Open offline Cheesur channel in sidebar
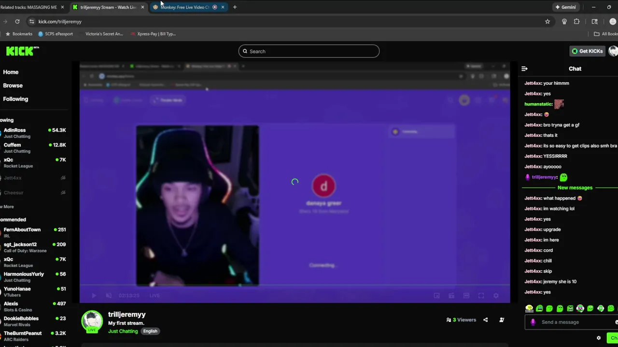 [34, 193]
